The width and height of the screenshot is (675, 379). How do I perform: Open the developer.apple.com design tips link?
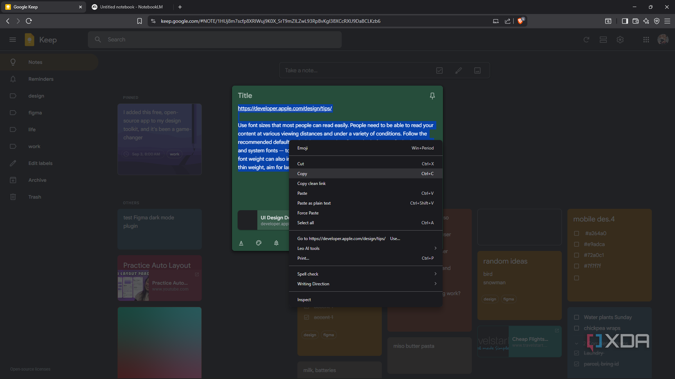point(285,108)
